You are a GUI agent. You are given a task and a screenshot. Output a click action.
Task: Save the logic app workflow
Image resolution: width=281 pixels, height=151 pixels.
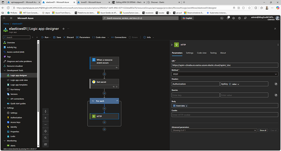click(57, 37)
